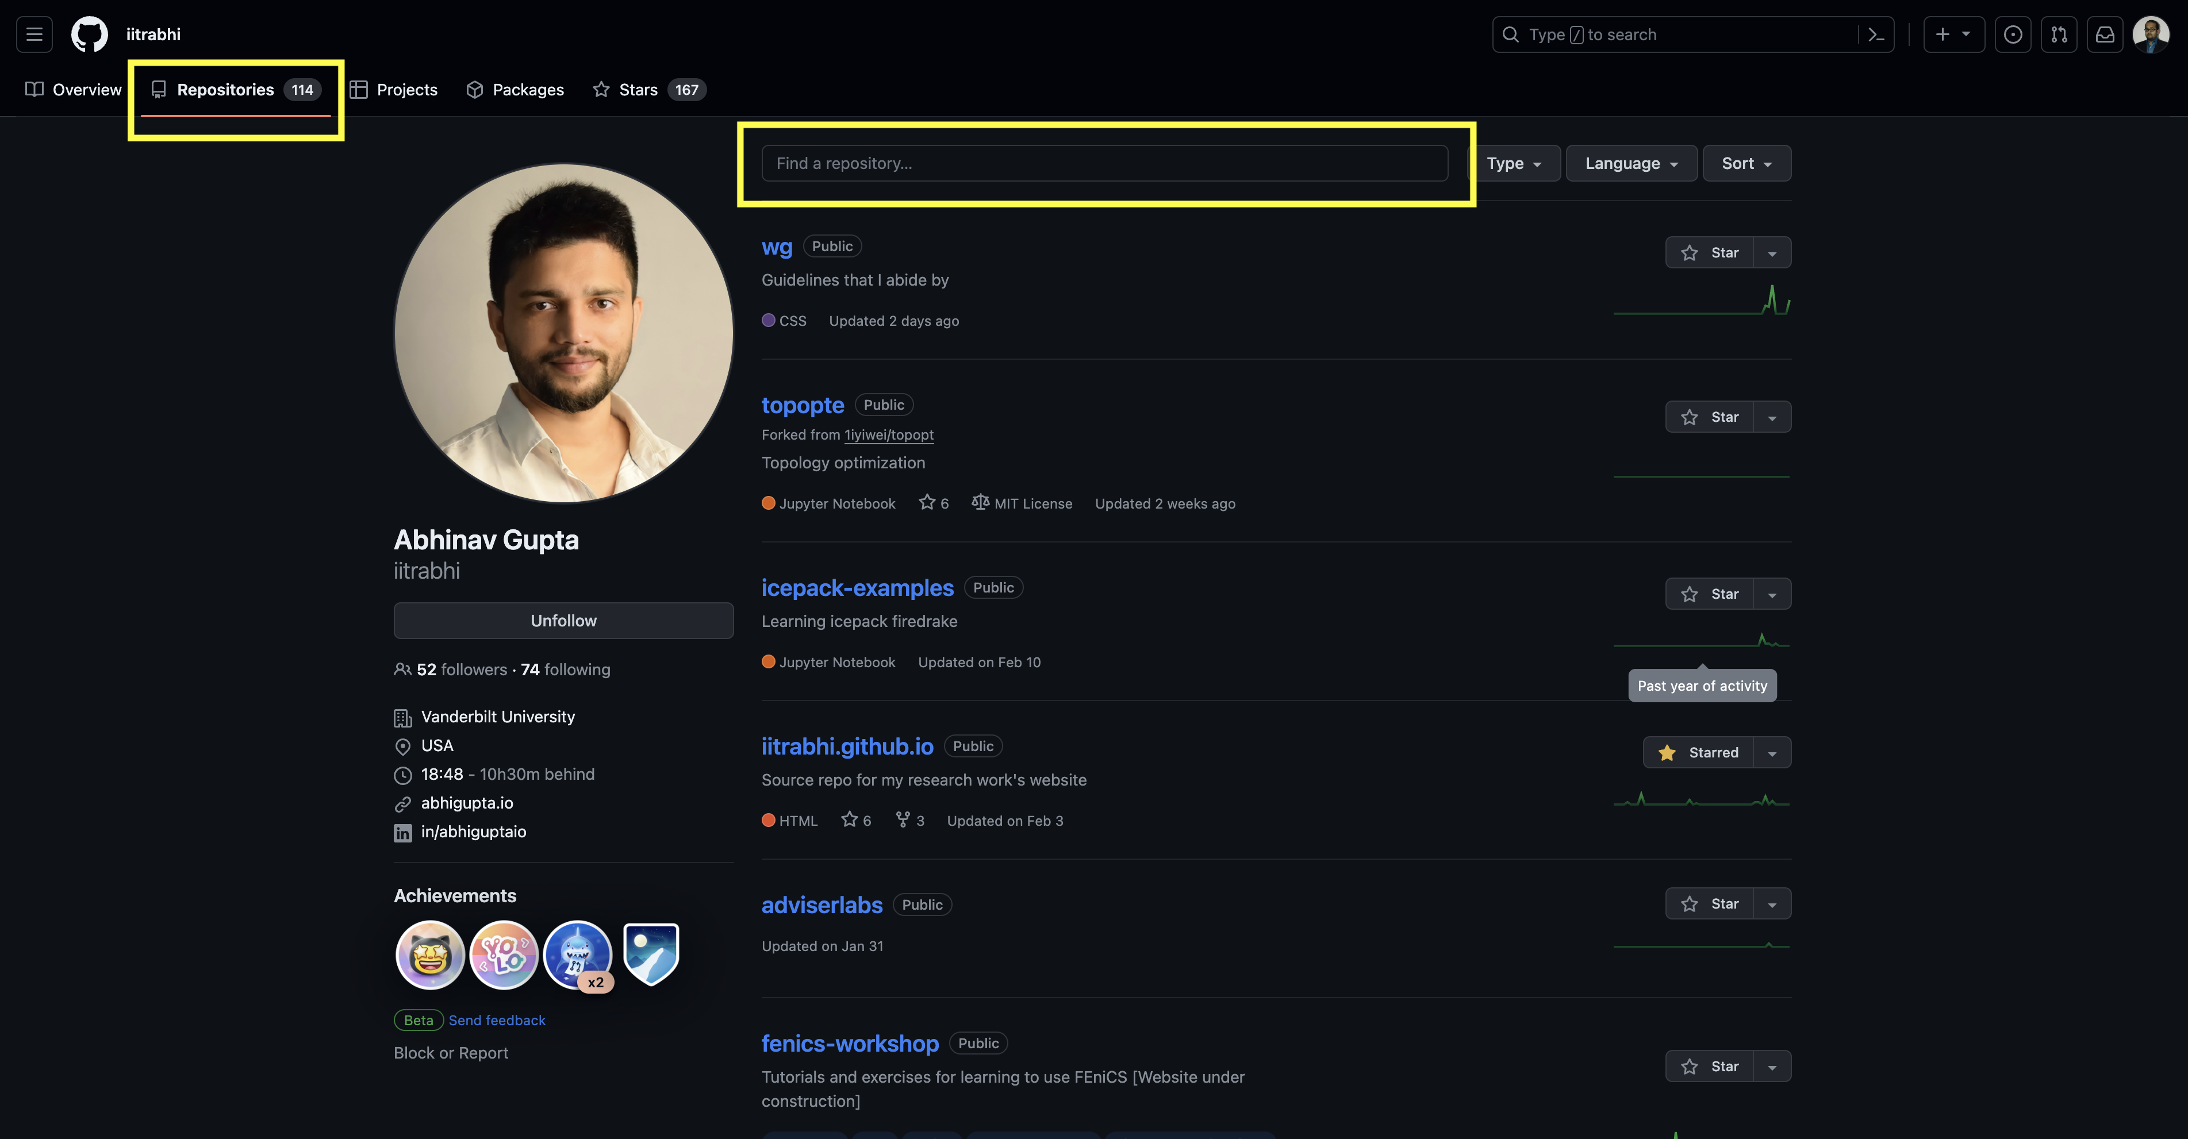Open the issues icon in header

[2012, 35]
